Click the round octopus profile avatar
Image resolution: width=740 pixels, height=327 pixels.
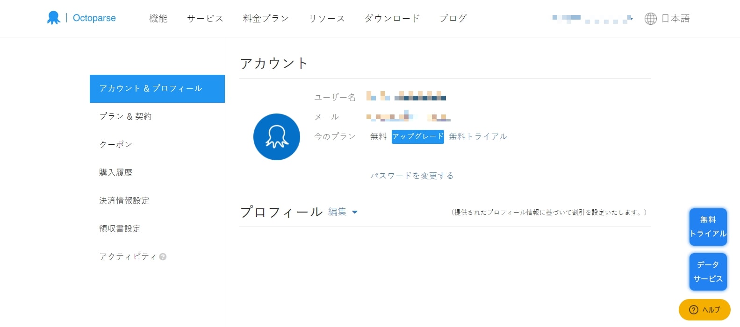pyautogui.click(x=277, y=137)
